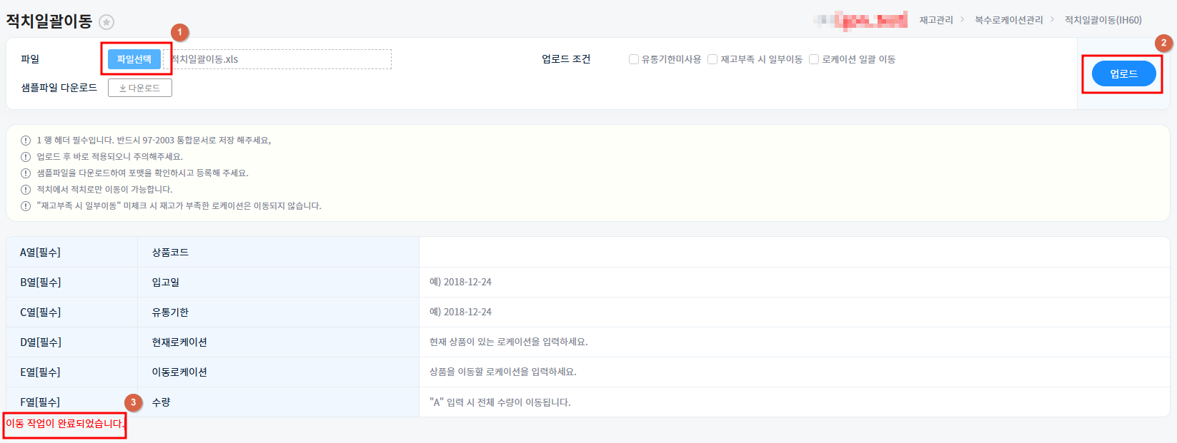Viewport: 1177px width, 443px height.
Task: Check the 재고부족 시 일부이동 option
Action: [x=712, y=59]
